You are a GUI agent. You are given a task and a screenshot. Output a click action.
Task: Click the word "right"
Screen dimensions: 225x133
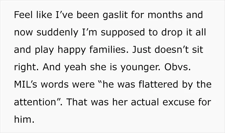point(26,67)
